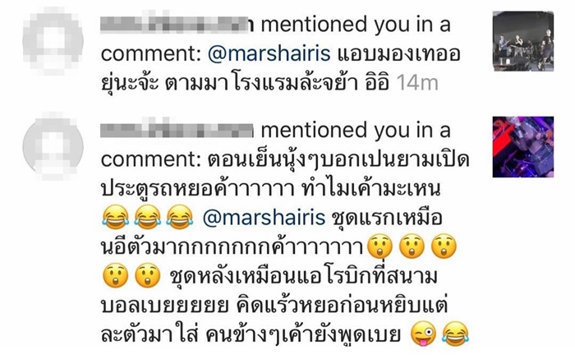This screenshot has width=575, height=359.
Task: Open second notification via 'mentioned you in a' text
Action: click(x=356, y=130)
